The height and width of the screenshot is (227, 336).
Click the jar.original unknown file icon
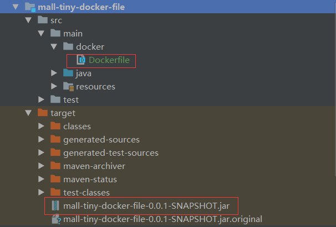pyautogui.click(x=55, y=219)
